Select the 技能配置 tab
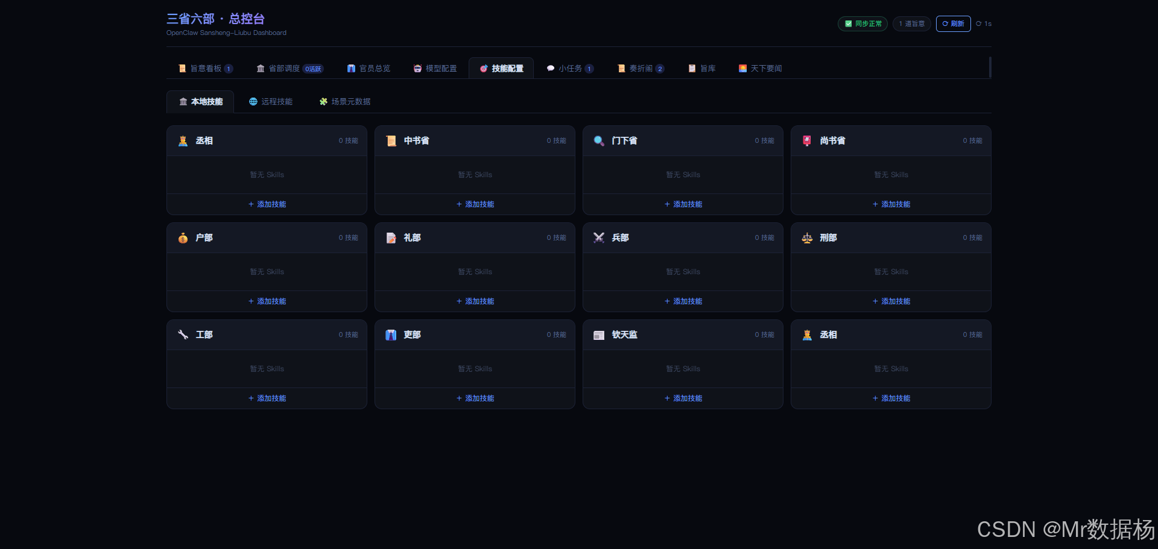Viewport: 1158px width, 549px height. tap(501, 69)
